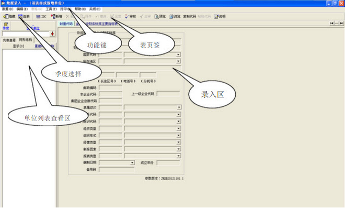
Task: Switch to the 树形结构 tab
Action: tap(26, 40)
